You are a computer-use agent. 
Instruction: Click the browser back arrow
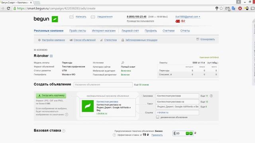[x=3, y=8]
